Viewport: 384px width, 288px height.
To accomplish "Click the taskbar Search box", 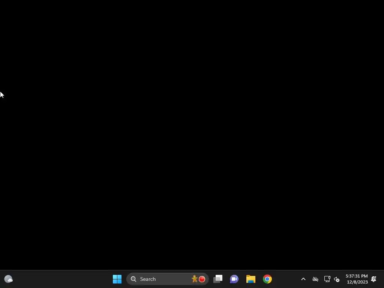I will point(168,279).
